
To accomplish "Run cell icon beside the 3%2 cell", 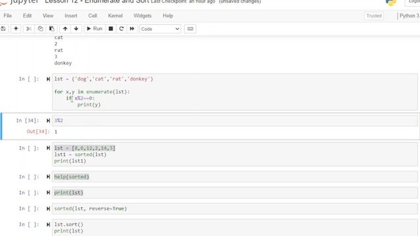I will (48, 121).
